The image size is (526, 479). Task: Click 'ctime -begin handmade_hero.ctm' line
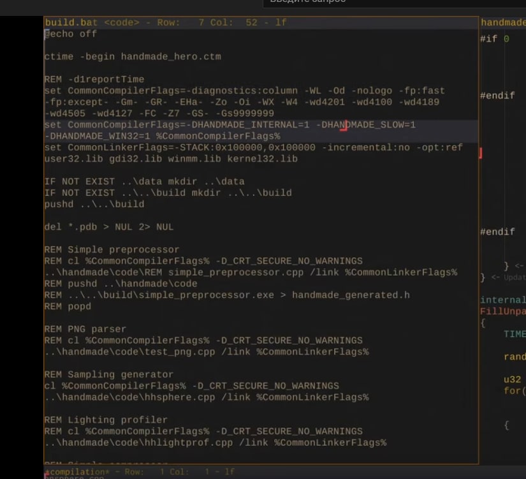click(x=133, y=56)
